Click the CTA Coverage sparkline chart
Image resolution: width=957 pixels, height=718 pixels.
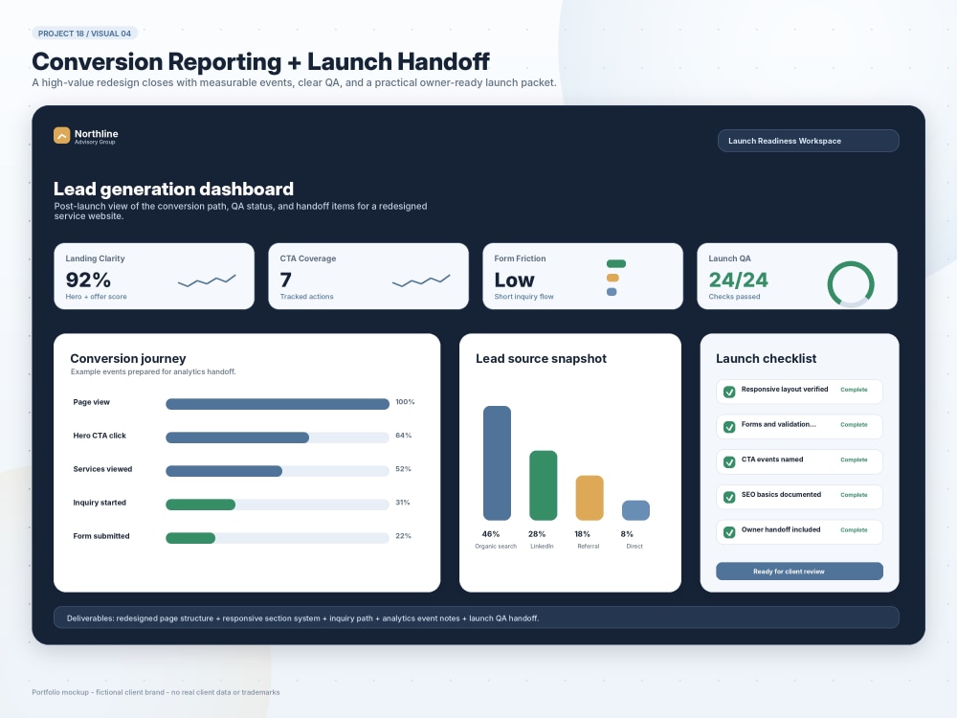click(421, 280)
